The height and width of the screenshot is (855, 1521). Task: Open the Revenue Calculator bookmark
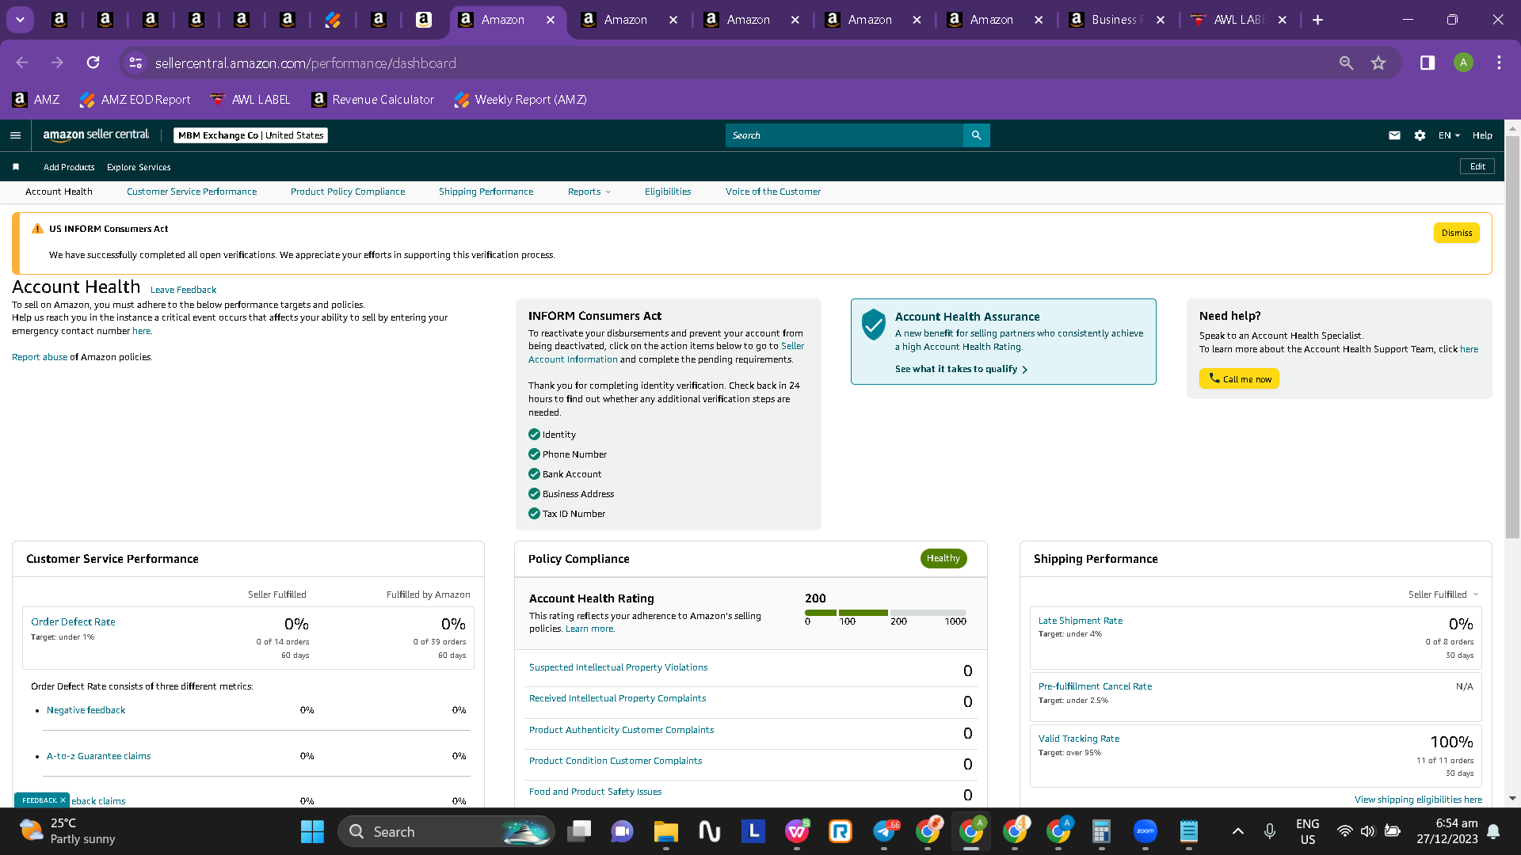click(x=373, y=100)
